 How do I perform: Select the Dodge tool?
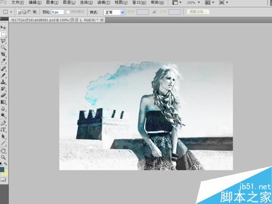[3, 115]
